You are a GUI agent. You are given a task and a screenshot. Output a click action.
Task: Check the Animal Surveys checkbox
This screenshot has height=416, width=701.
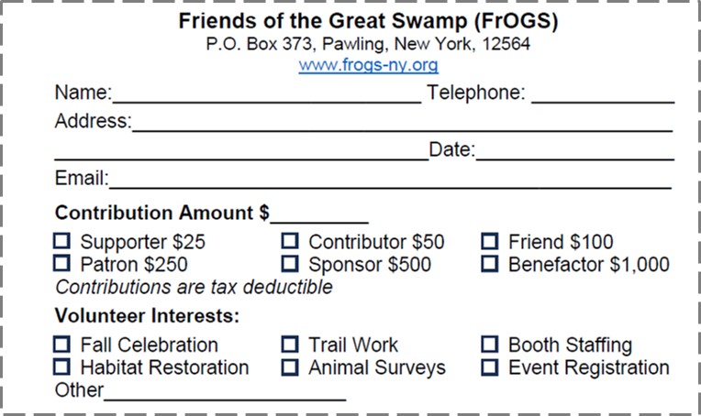point(290,367)
